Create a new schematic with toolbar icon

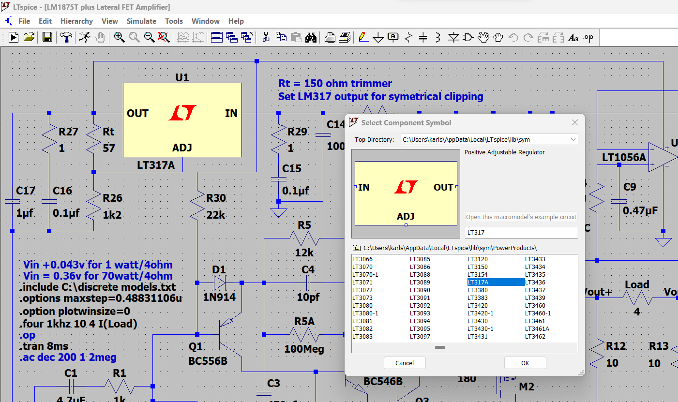[14, 37]
